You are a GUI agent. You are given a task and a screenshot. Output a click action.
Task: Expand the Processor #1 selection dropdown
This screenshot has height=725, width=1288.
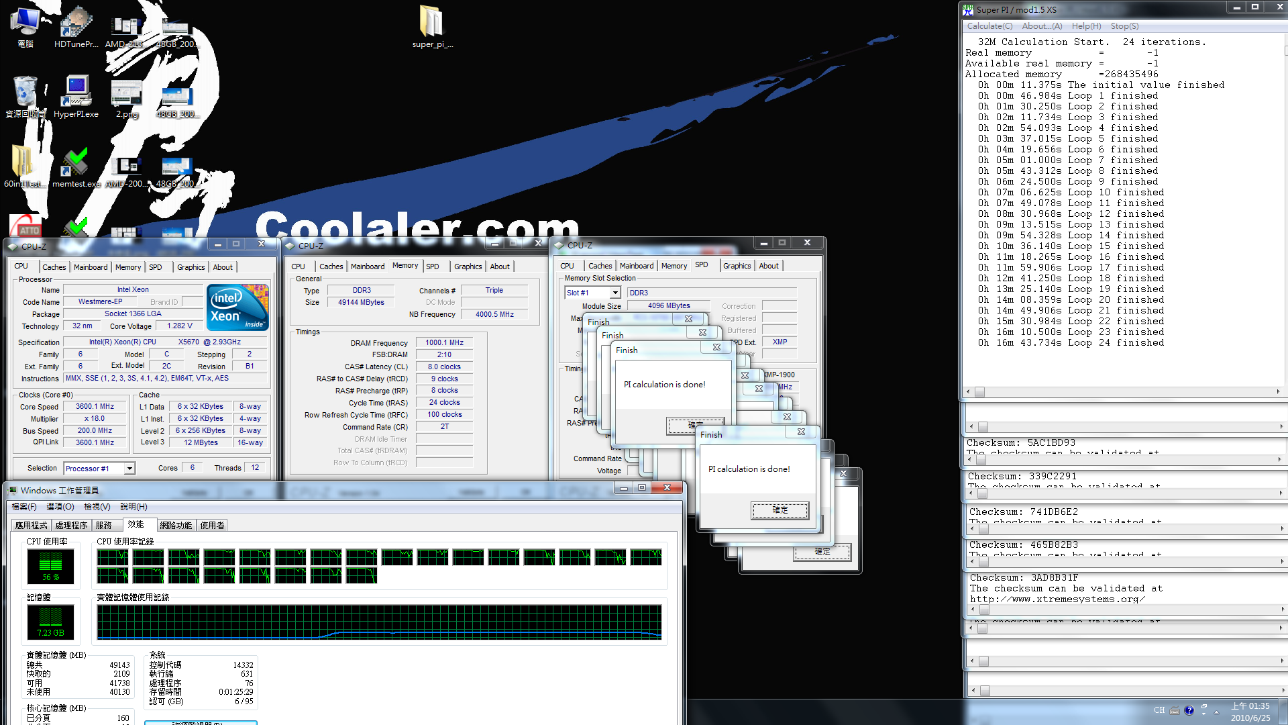129,469
